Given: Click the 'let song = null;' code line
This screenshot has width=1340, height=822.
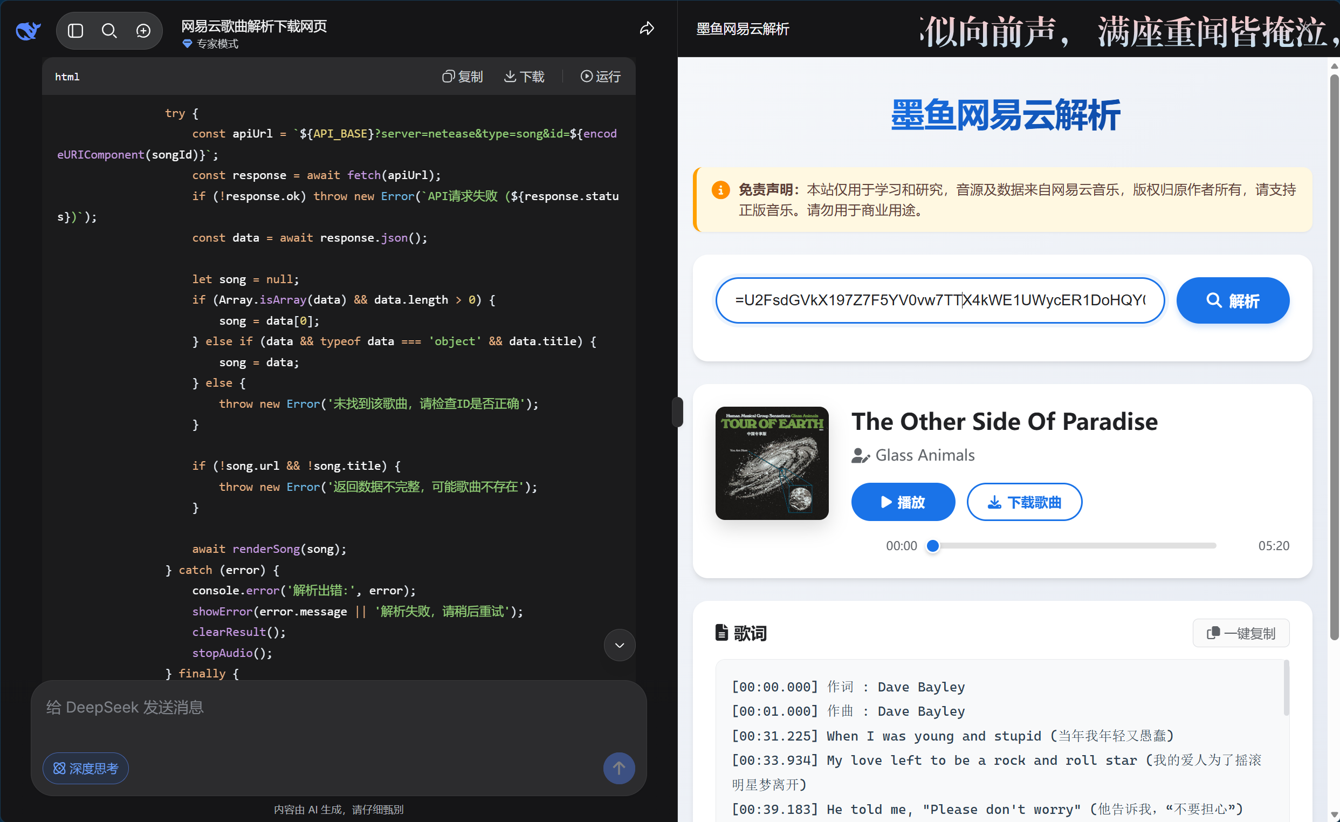Looking at the screenshot, I should [245, 279].
